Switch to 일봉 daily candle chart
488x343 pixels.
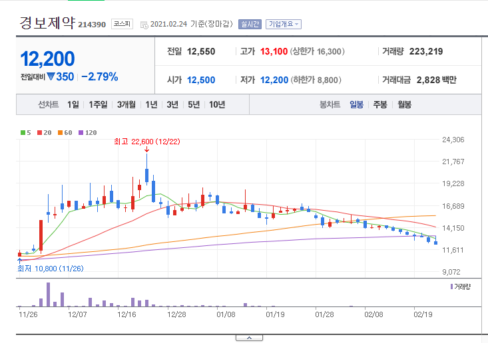tap(356, 105)
